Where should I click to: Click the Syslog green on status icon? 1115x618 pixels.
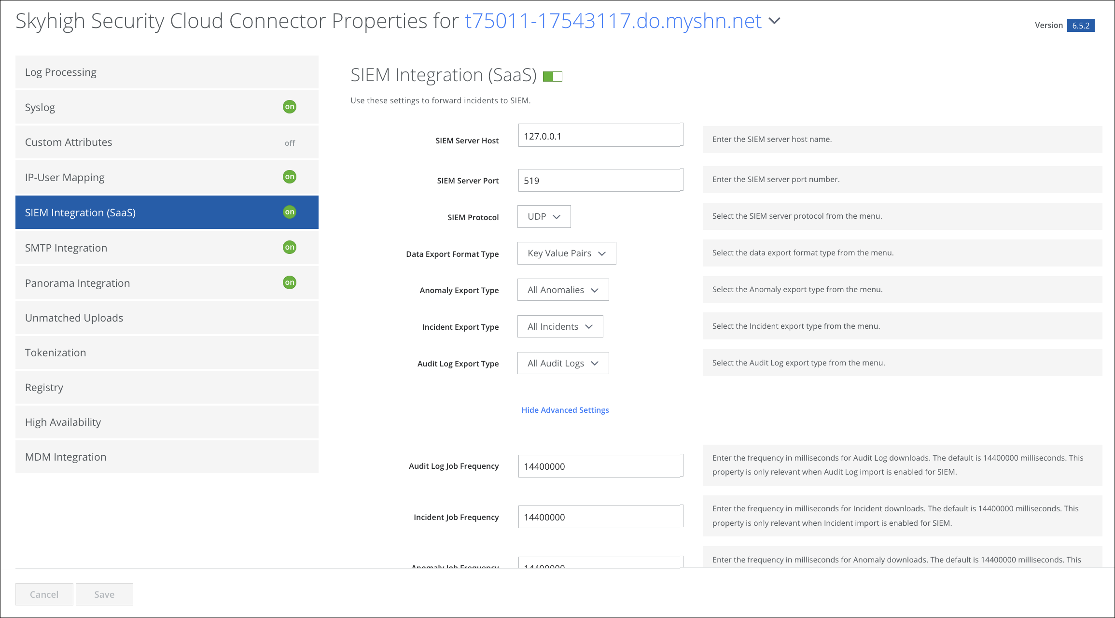290,107
